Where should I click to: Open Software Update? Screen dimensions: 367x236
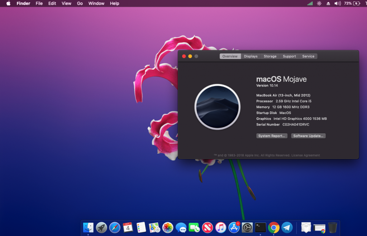(308, 136)
